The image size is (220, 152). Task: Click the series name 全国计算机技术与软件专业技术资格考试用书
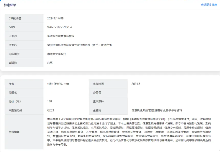pyautogui.click(x=79, y=45)
